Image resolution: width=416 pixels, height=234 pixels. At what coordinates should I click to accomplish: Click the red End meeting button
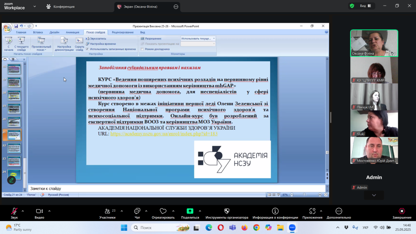pos(401,211)
